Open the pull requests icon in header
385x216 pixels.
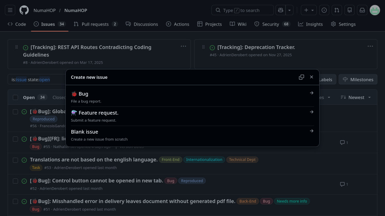(337, 10)
